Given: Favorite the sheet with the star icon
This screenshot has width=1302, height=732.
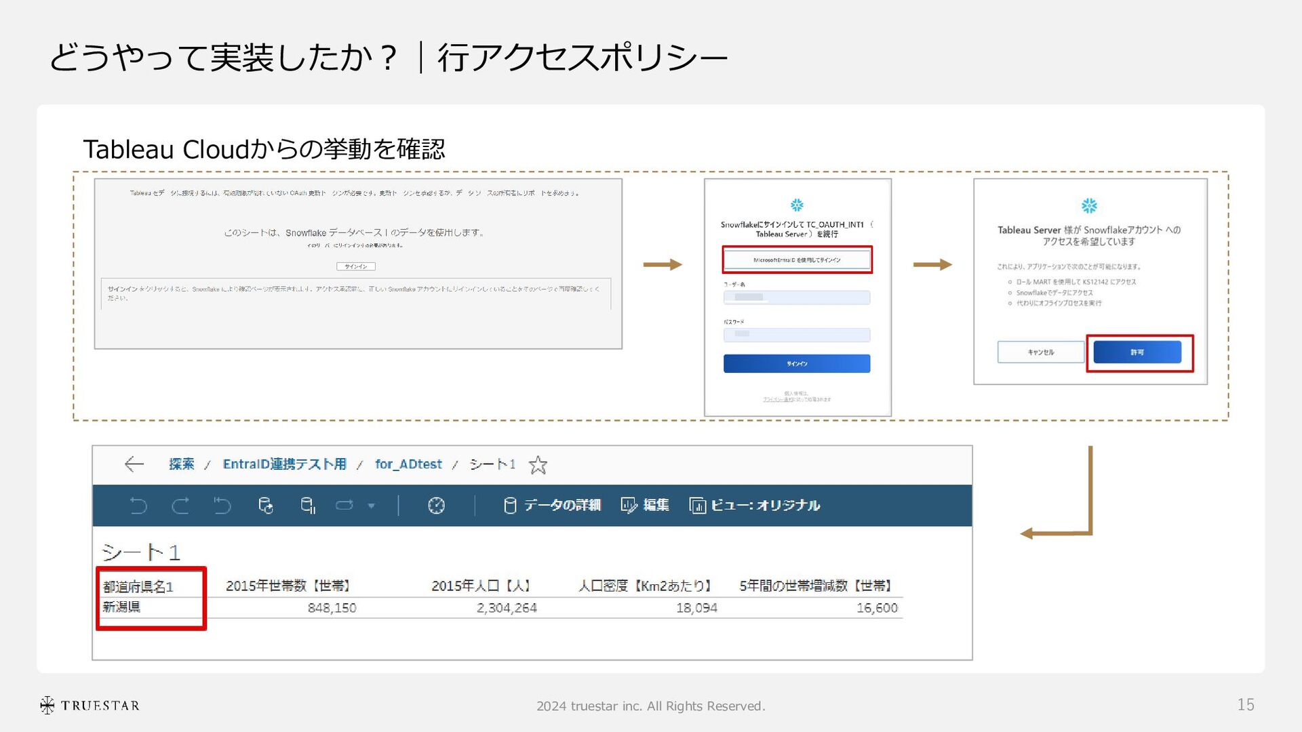Looking at the screenshot, I should pos(538,465).
